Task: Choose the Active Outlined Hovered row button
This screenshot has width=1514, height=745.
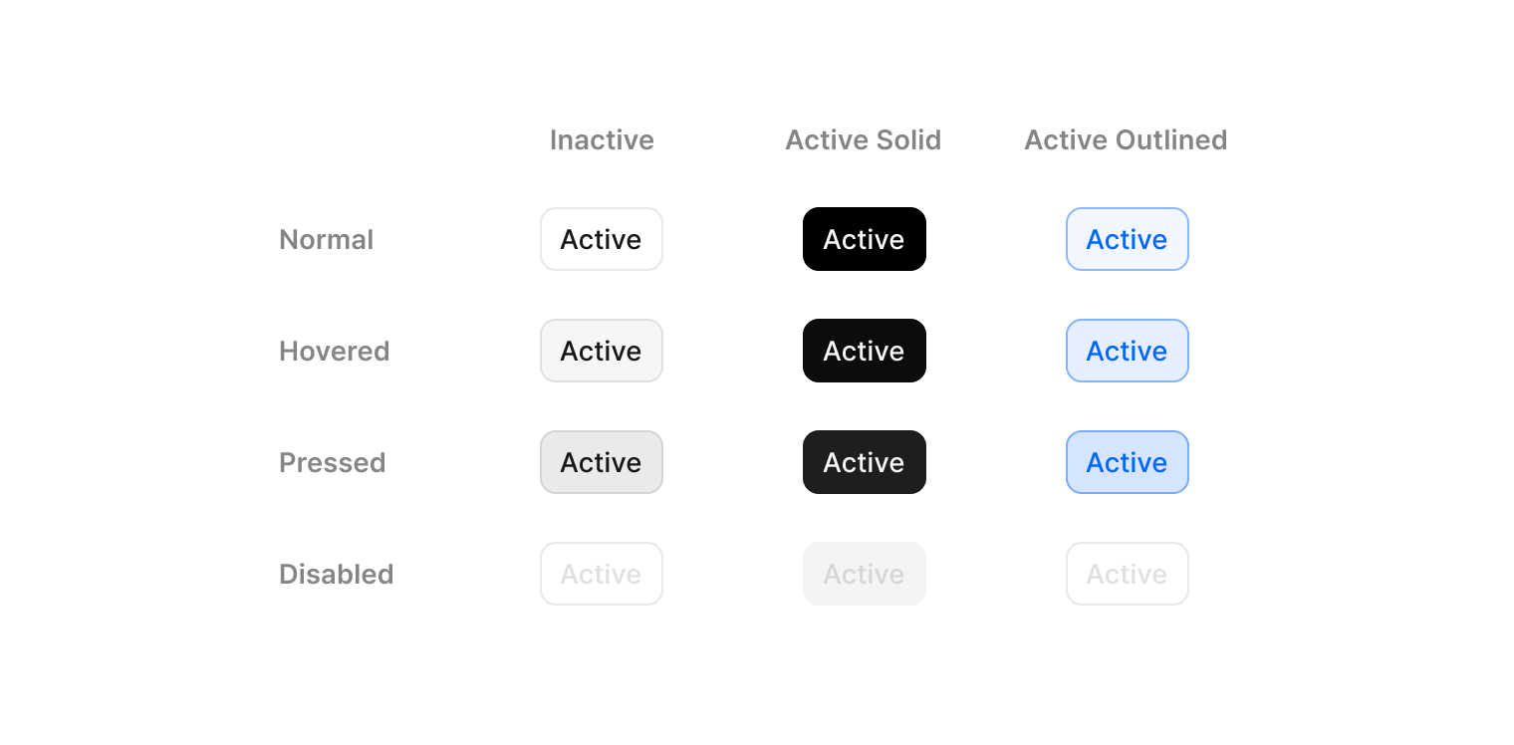Action: (x=1127, y=351)
